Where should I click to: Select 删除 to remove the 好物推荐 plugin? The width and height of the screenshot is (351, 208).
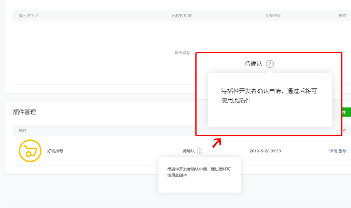[342, 151]
